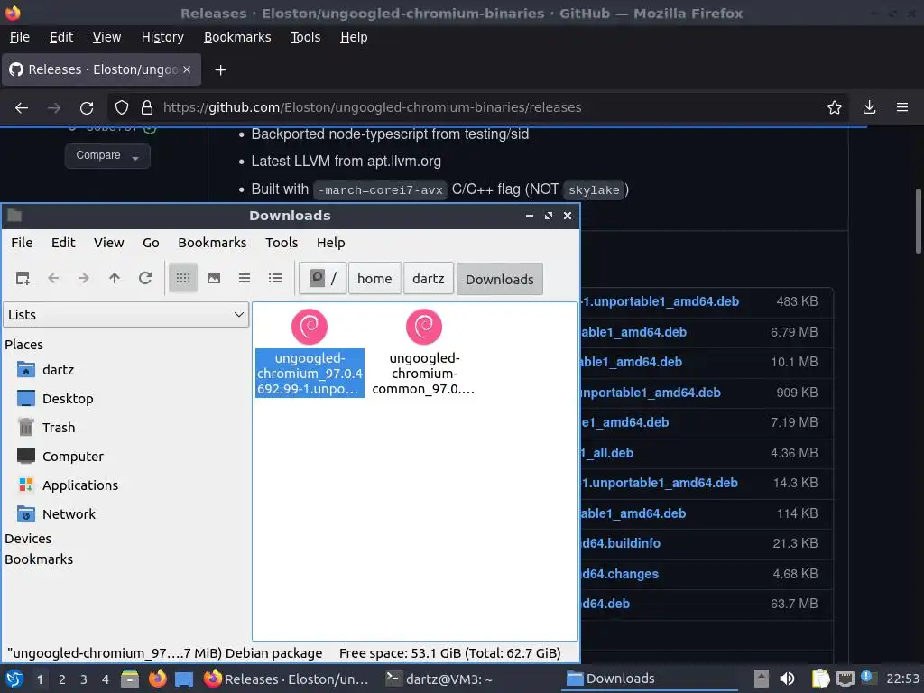Click the d64.changes download link
The width and height of the screenshot is (924, 693).
click(x=620, y=574)
